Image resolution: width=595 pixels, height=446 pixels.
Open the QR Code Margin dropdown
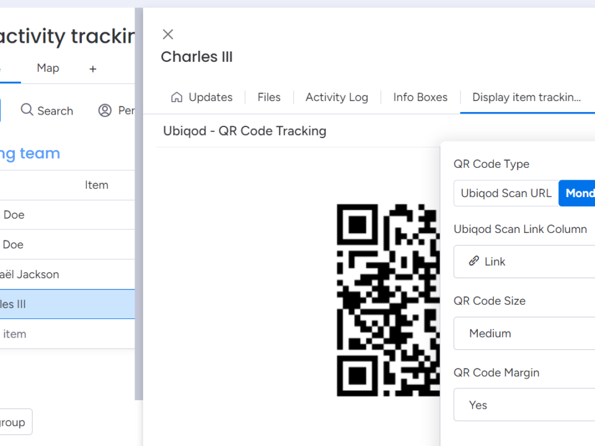coord(524,404)
